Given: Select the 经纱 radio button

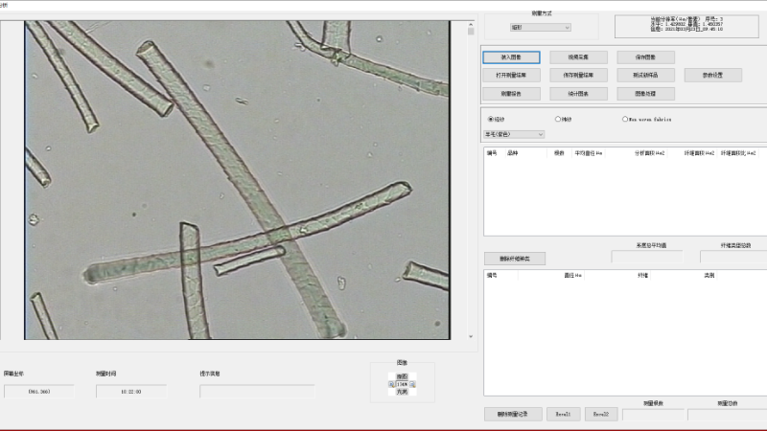Looking at the screenshot, I should (491, 119).
